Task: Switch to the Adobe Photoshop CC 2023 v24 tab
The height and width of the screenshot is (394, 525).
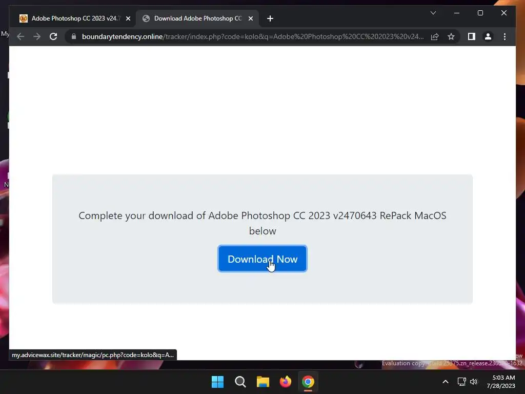Action: tap(75, 18)
